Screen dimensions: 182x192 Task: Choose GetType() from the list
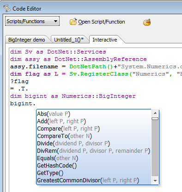click(94, 173)
